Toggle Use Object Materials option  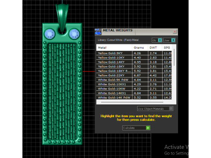(x=155, y=108)
